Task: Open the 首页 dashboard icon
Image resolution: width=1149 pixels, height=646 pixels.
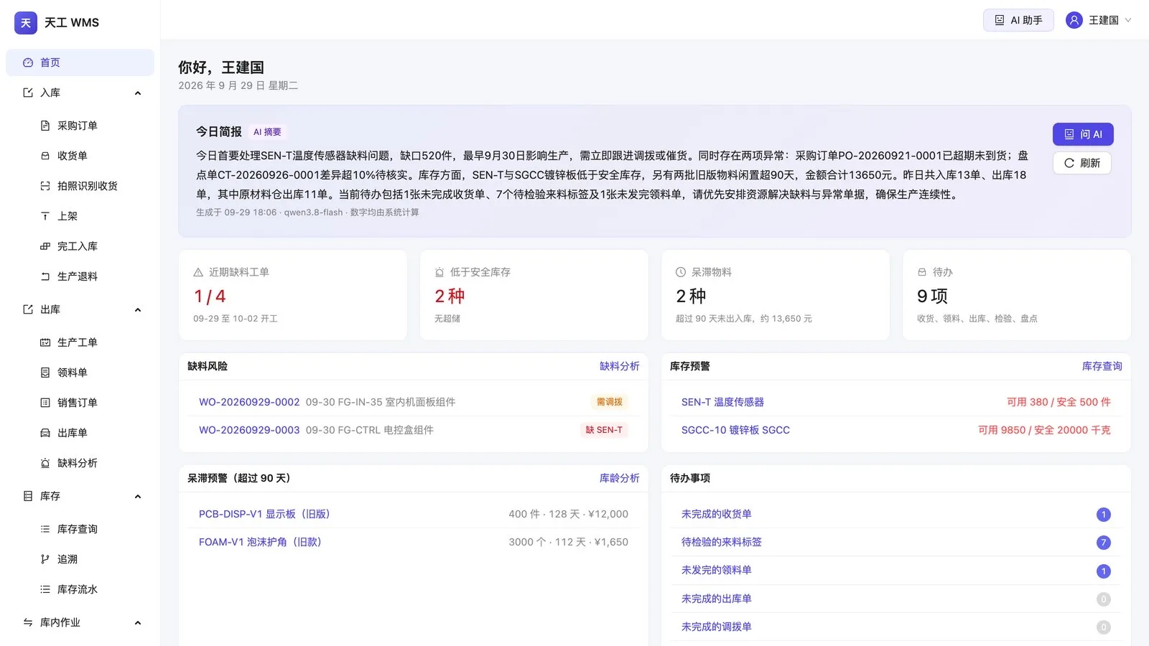Action: pos(28,62)
